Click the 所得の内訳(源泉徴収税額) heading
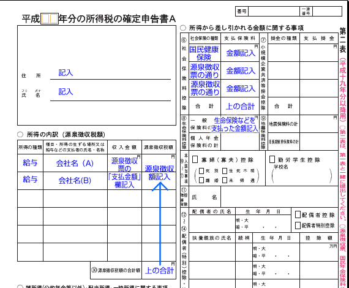Image resolution: width=349 pixels, height=288 pixels. (x=66, y=134)
